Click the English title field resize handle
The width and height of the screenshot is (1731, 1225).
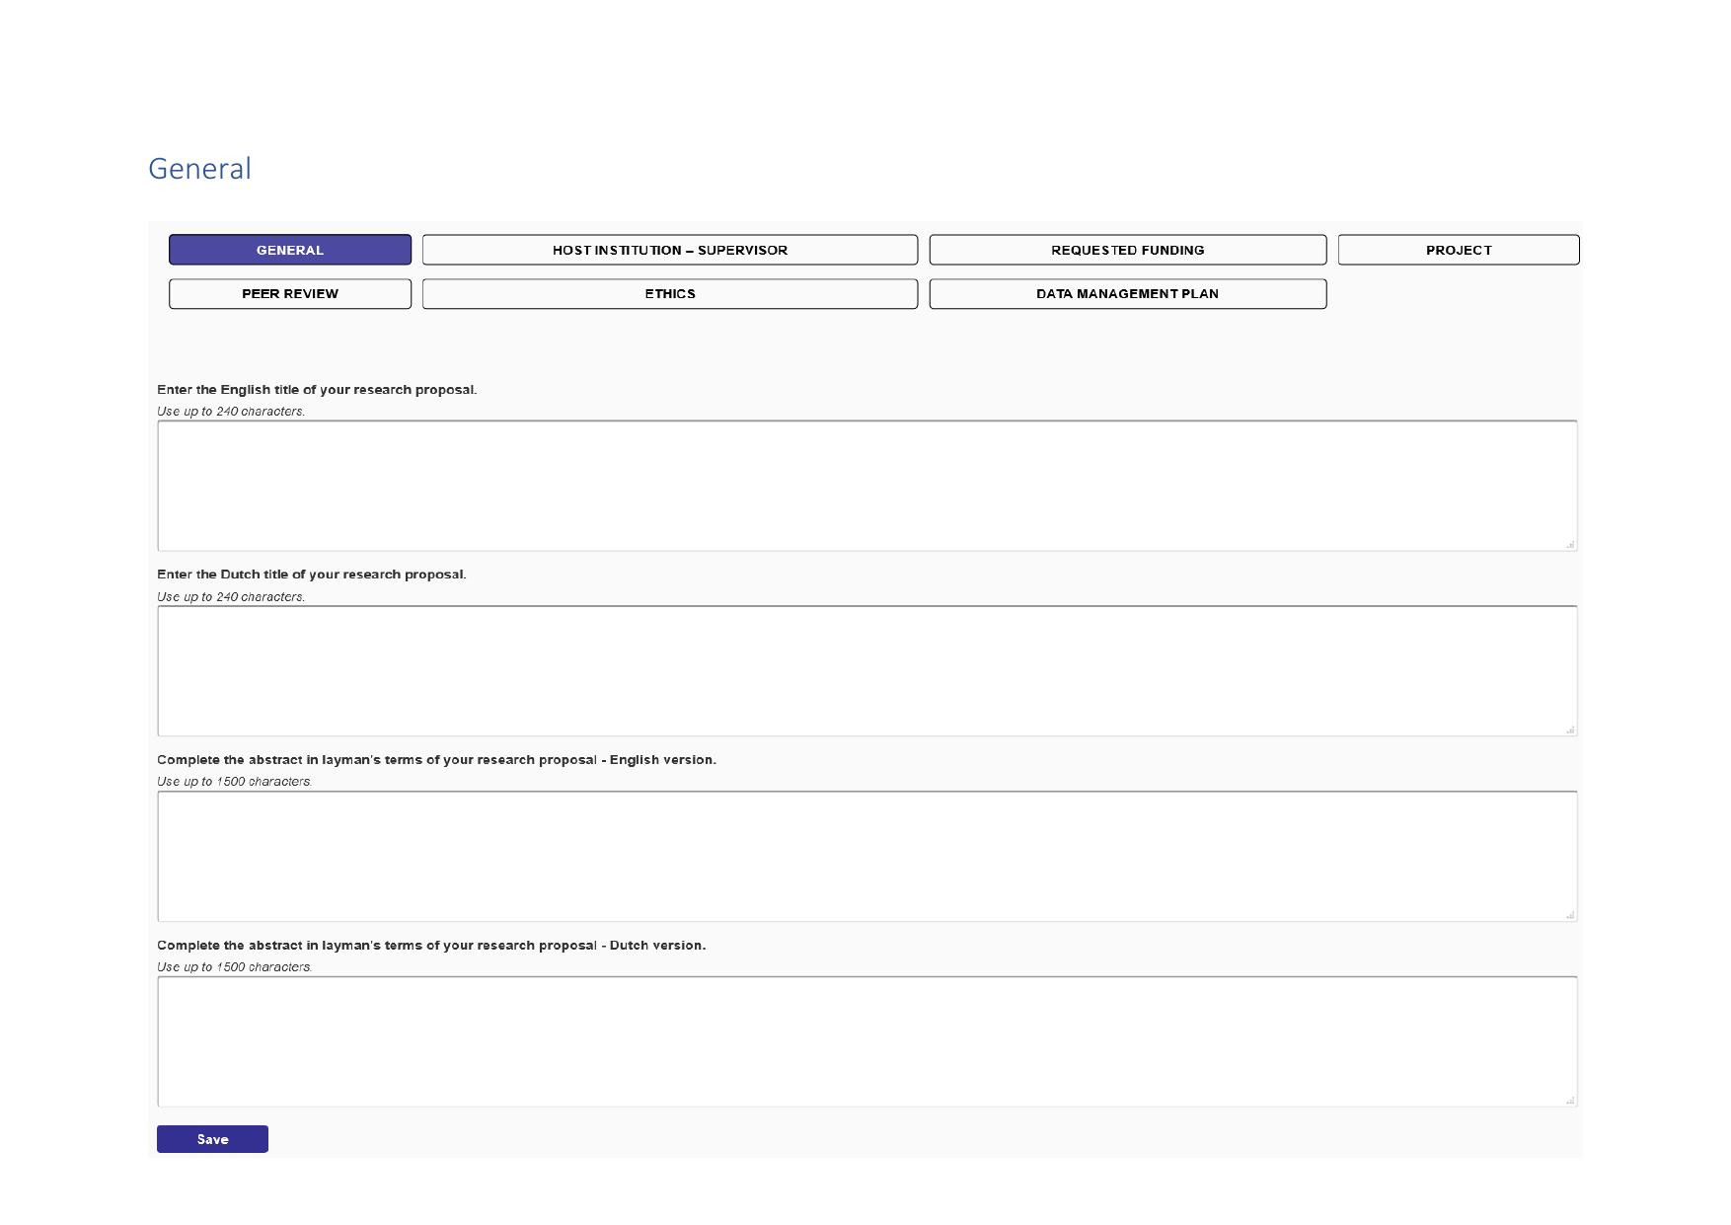[x=1569, y=544]
